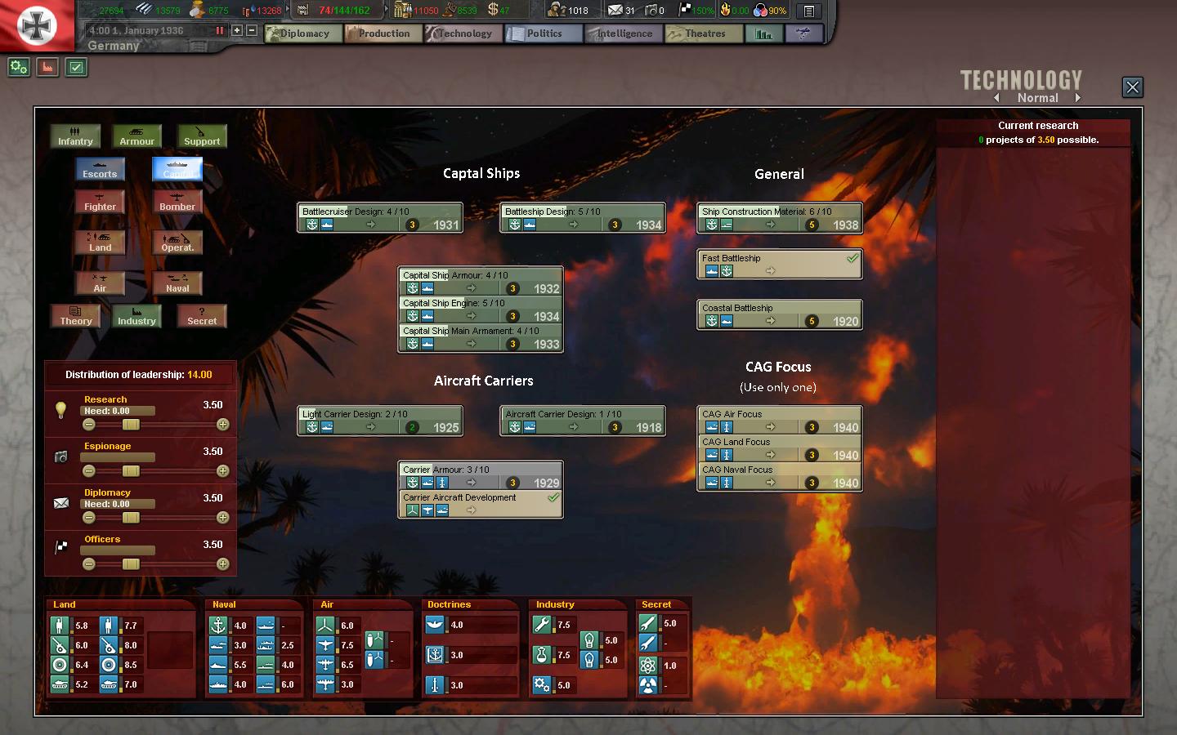Research Battleship Design
Viewport: 1177px width, 735px height.
[583, 218]
